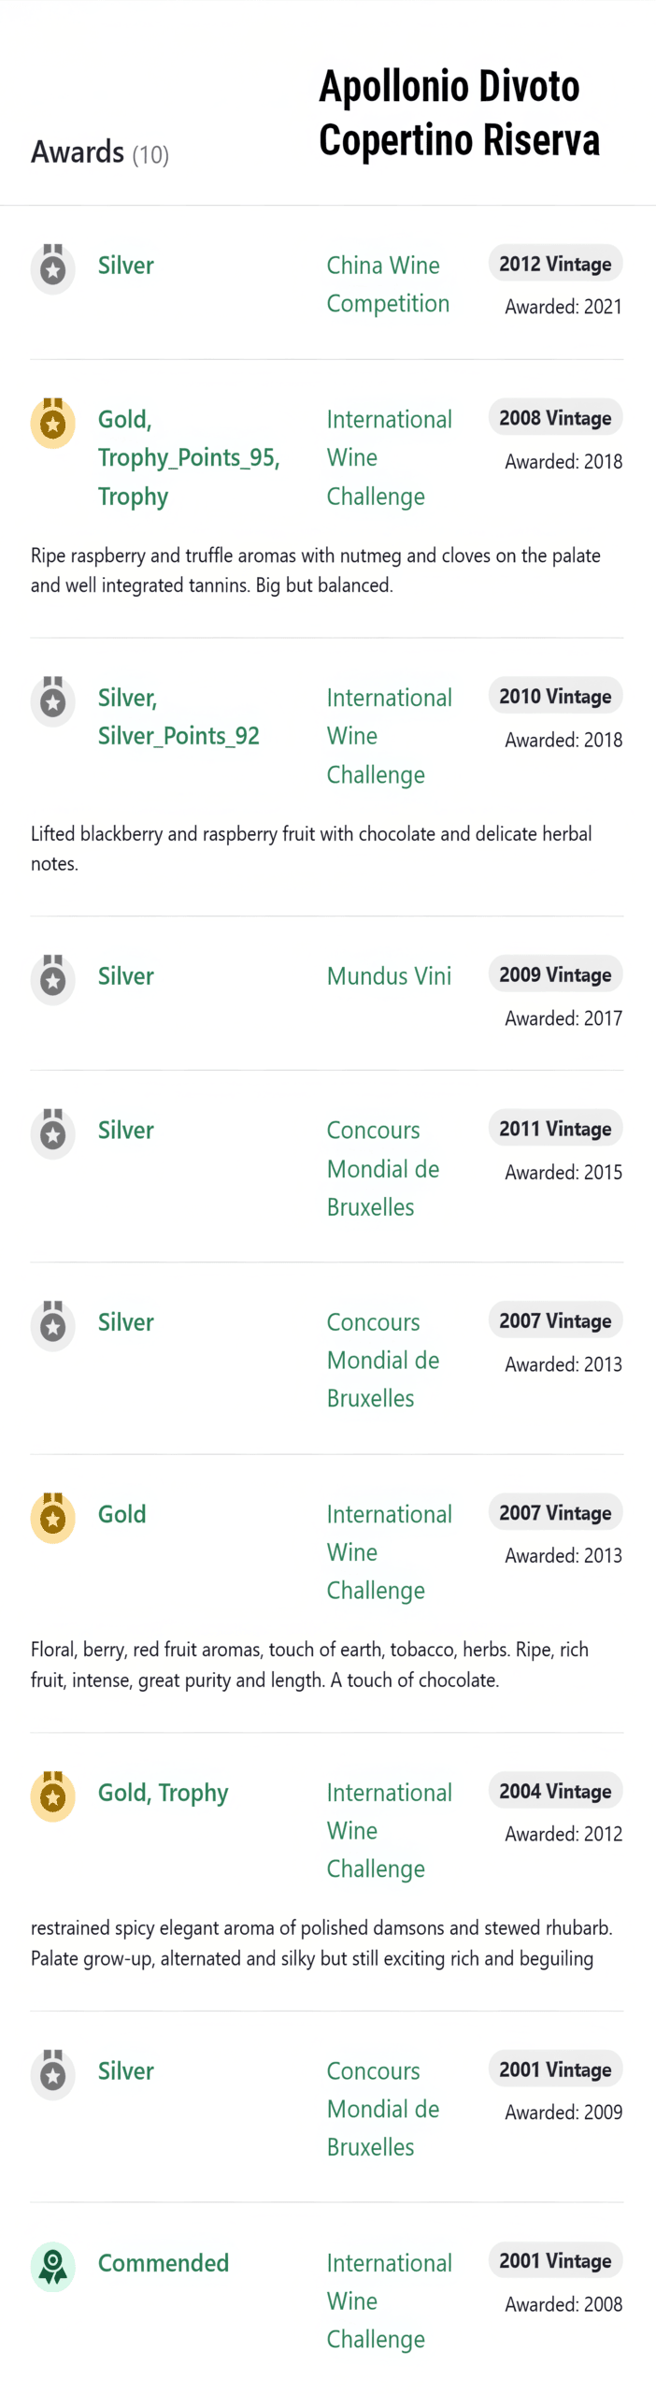Image resolution: width=656 pixels, height=2394 pixels.
Task: Click the 2009 Vintage badge
Action: click(555, 974)
